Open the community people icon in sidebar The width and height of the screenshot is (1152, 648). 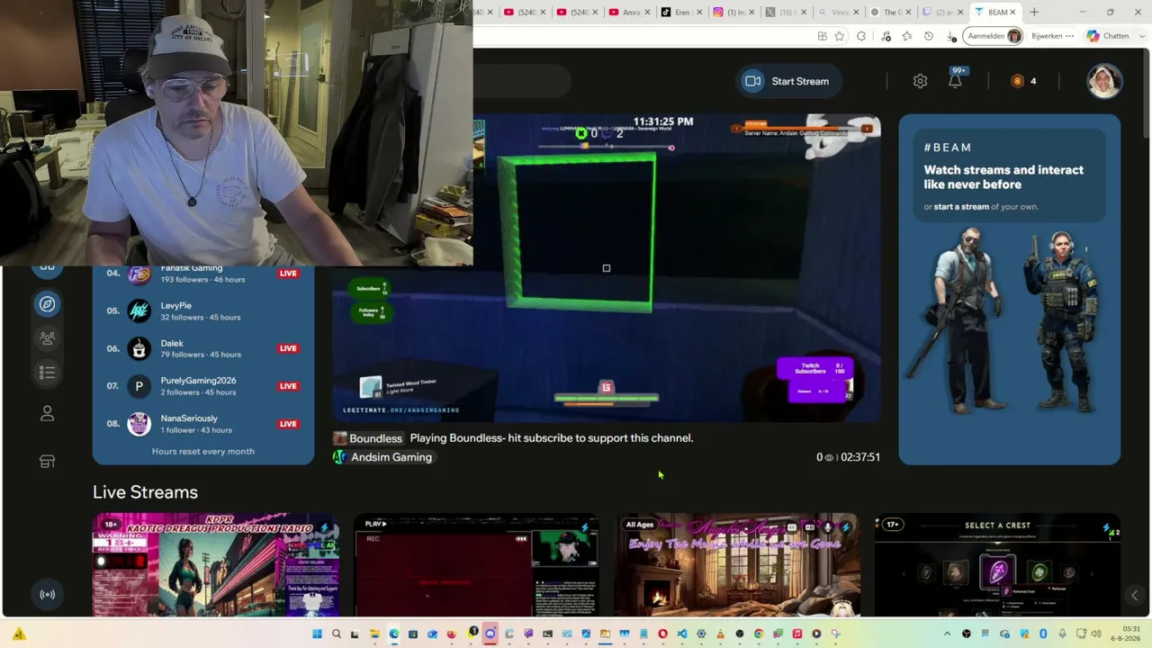coord(48,338)
